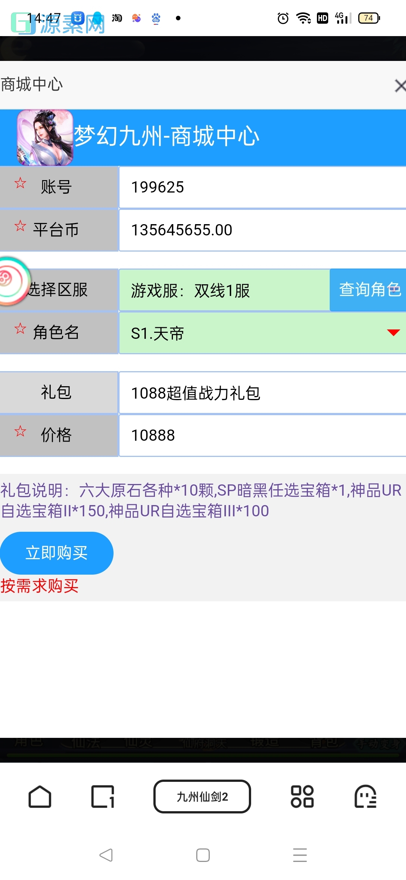Tap the apps grid icon in bottom bar
Viewport: 406px width, 880px height.
(x=302, y=797)
